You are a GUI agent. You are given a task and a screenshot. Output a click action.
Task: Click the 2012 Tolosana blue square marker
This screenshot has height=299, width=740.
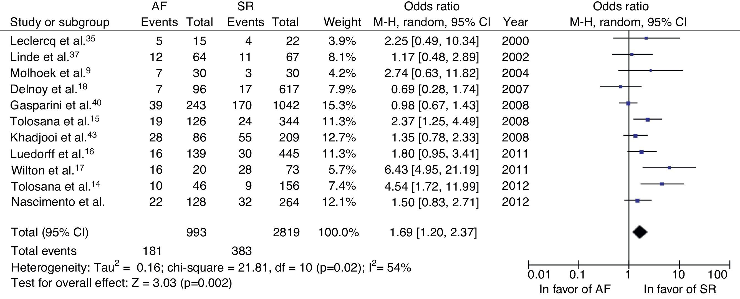coord(662,184)
